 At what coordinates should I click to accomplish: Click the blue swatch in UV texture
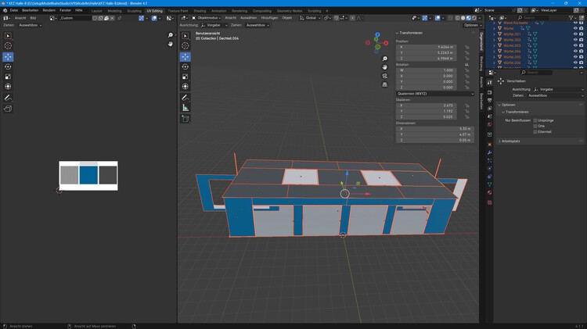88,174
